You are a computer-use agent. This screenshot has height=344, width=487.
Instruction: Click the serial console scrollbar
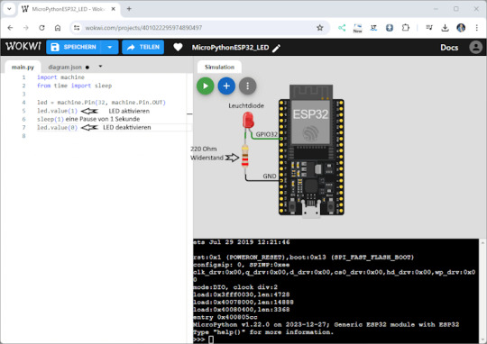pyautogui.click(x=482, y=291)
